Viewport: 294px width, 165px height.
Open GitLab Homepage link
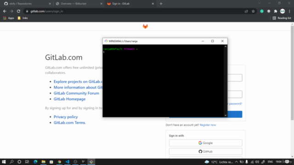(x=69, y=99)
